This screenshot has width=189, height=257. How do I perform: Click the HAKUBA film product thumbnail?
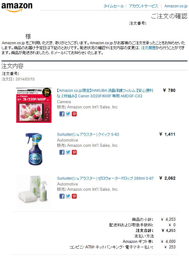pos(34,105)
